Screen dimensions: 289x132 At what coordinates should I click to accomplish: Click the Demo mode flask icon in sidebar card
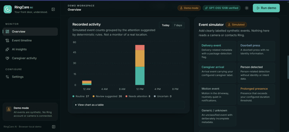click(9, 109)
